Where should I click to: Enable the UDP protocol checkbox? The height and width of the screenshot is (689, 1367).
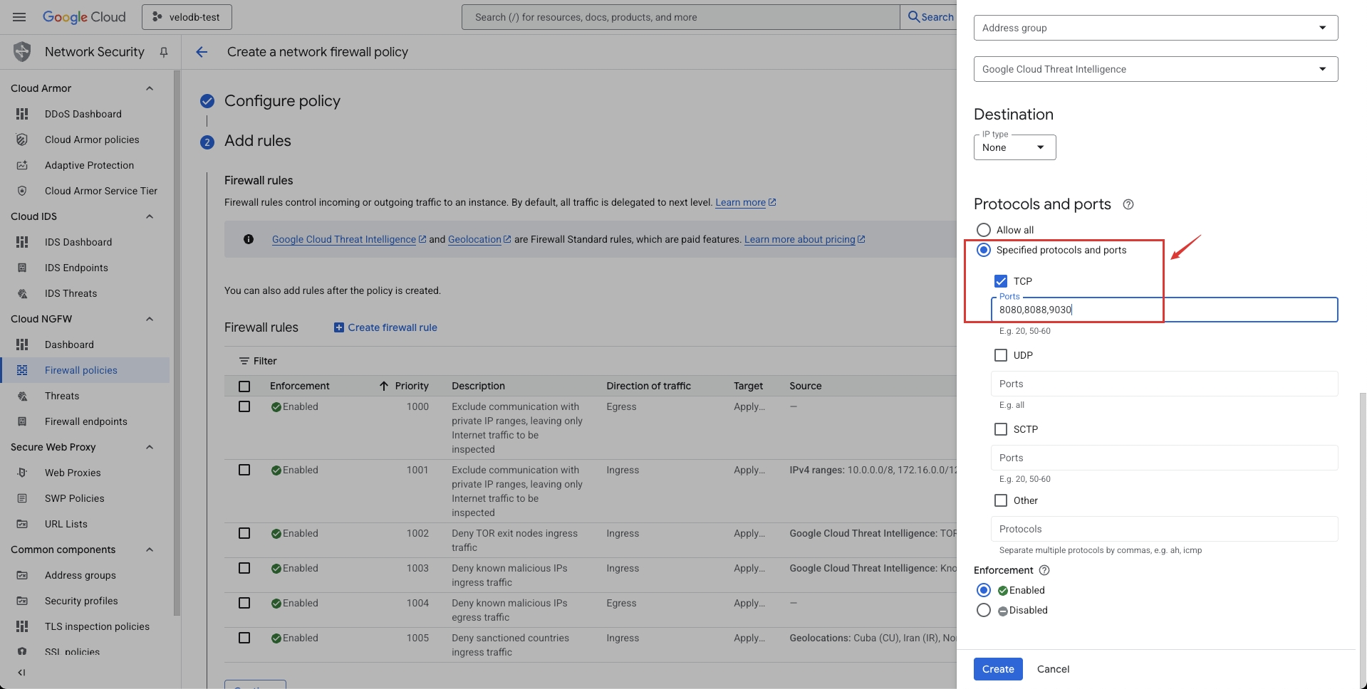1001,355
